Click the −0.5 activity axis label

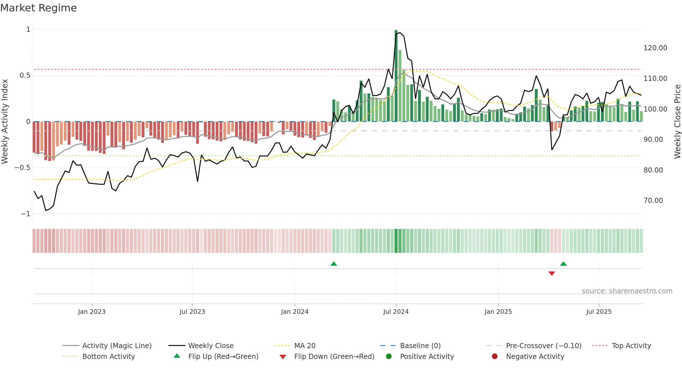pos(22,167)
